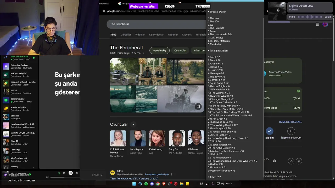Expand the Oyuncular cast section arrow
The image size is (335, 188).
133,125
